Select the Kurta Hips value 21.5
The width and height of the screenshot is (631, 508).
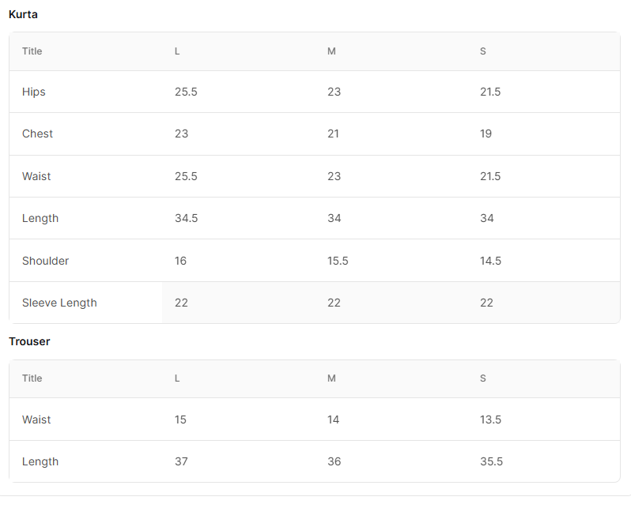pyautogui.click(x=490, y=92)
